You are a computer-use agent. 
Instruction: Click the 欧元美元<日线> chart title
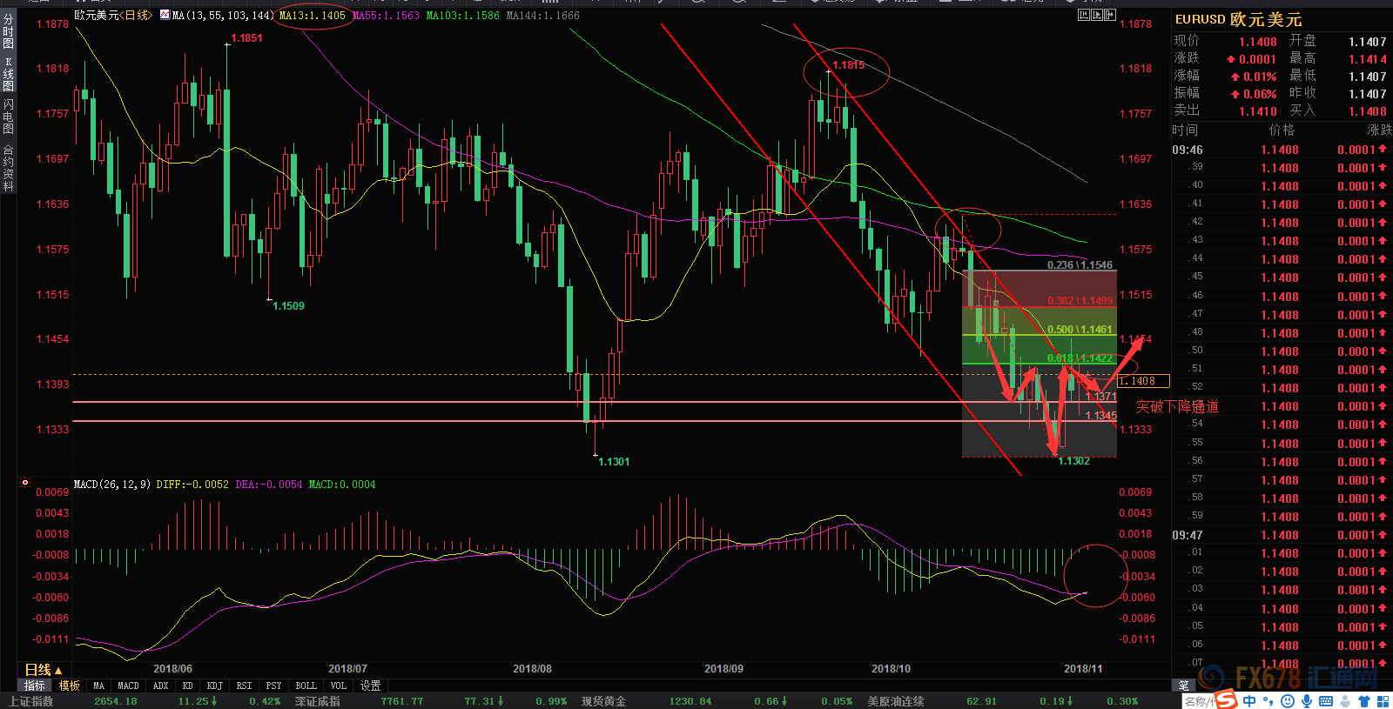[x=112, y=16]
